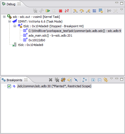Select the ada_main.sdc() stack frame
The height and width of the screenshot is (134, 125).
pos(50,35)
